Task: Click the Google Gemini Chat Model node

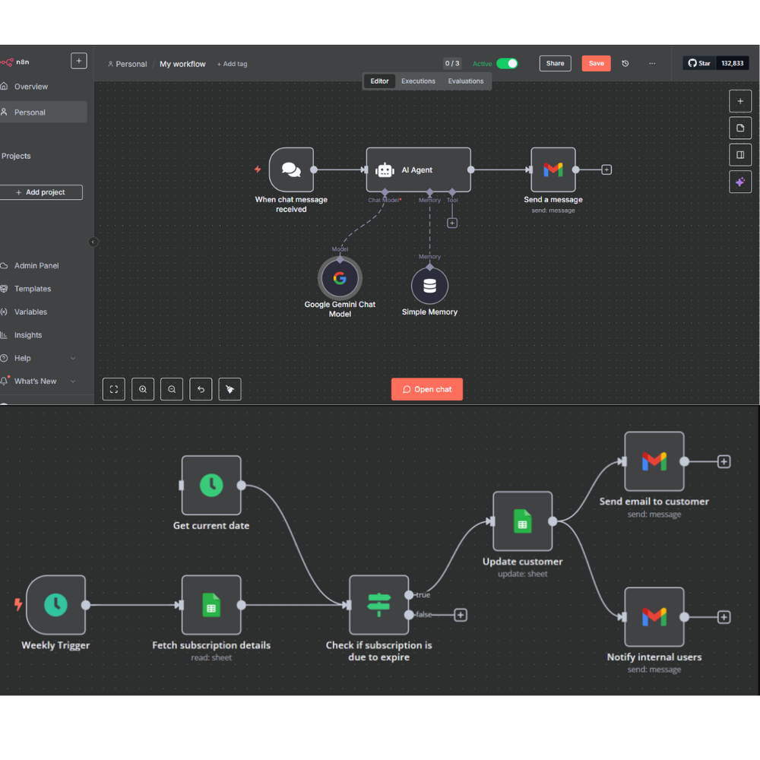Action: tap(340, 278)
